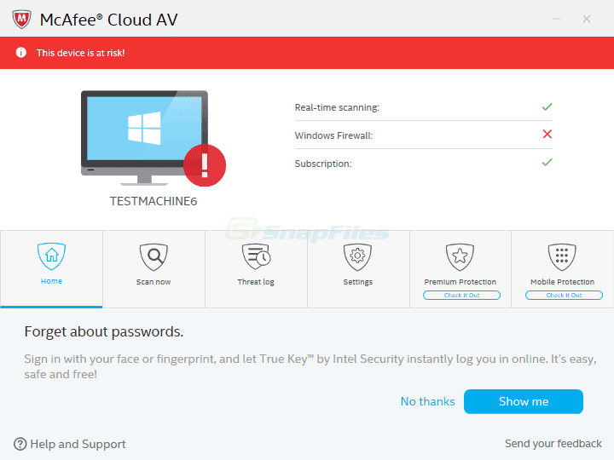Open the Threat log shield icon
Screen dimensions: 614x460
click(x=257, y=256)
